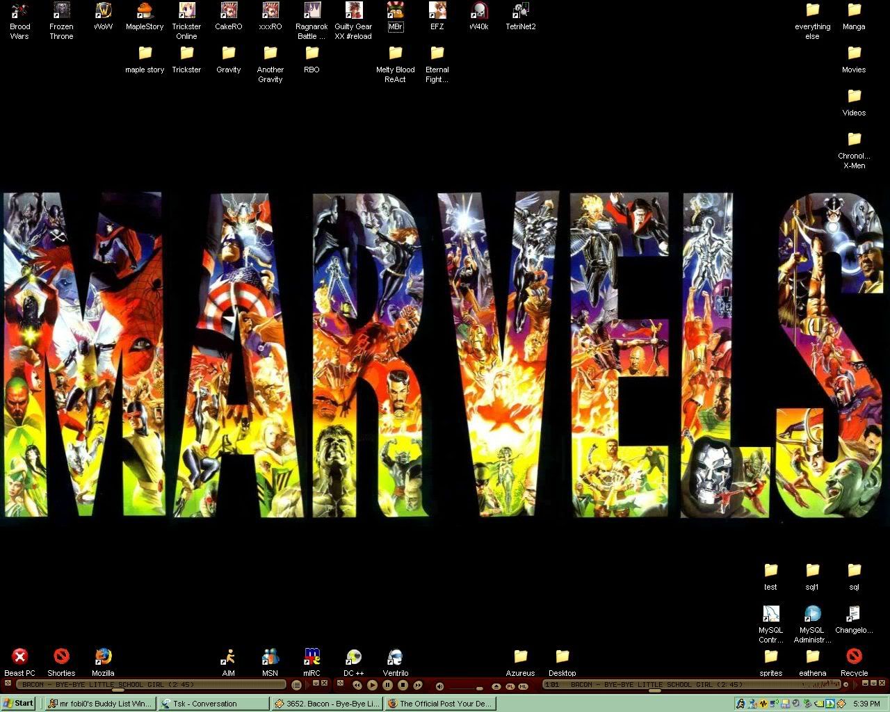
Task: Click the system tray clock 5:39 PM
Action: 866,704
